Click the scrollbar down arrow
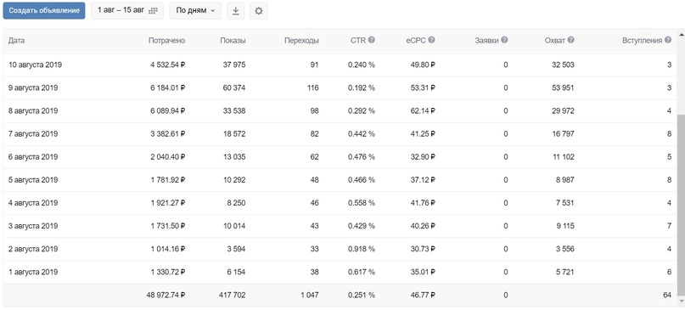 point(681,301)
